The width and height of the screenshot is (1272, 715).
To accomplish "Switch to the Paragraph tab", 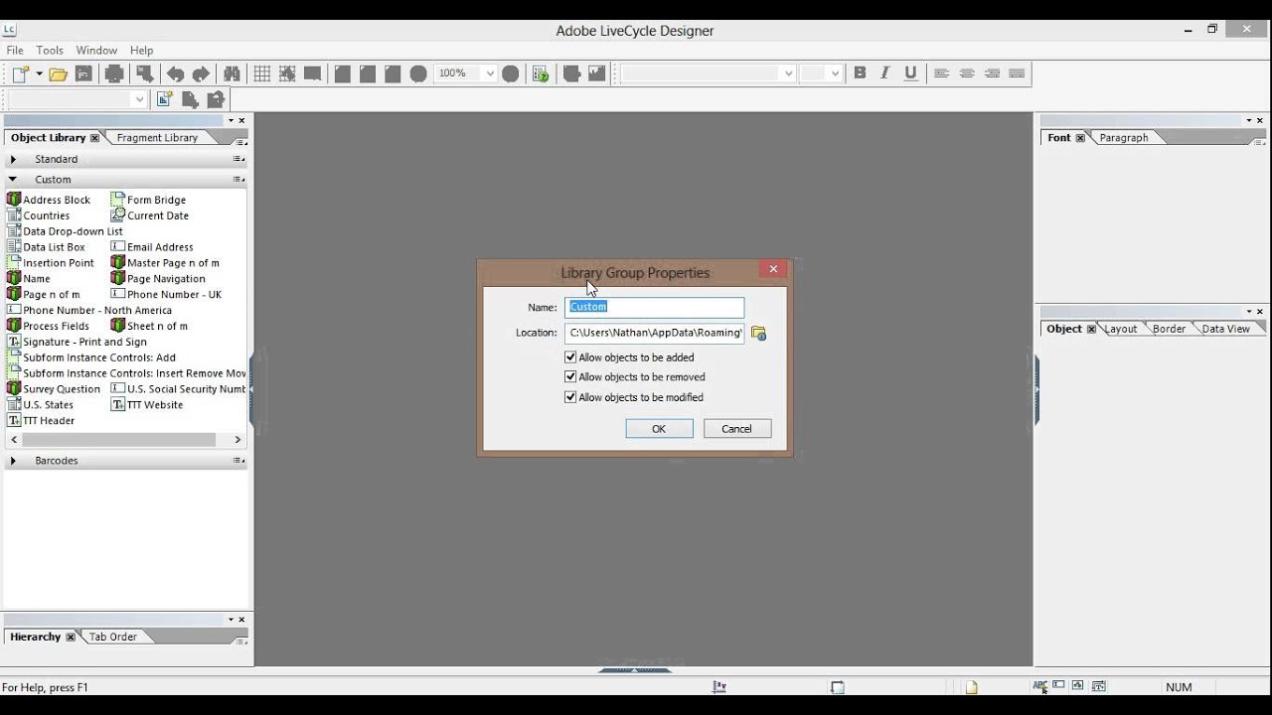I will 1124,138.
